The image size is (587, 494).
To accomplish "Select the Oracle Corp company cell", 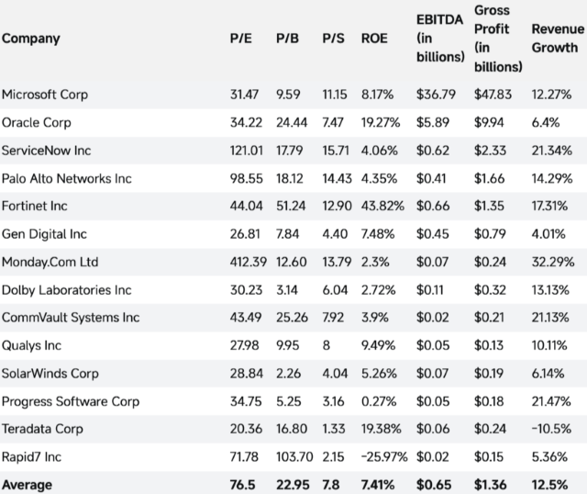I will coord(37,122).
